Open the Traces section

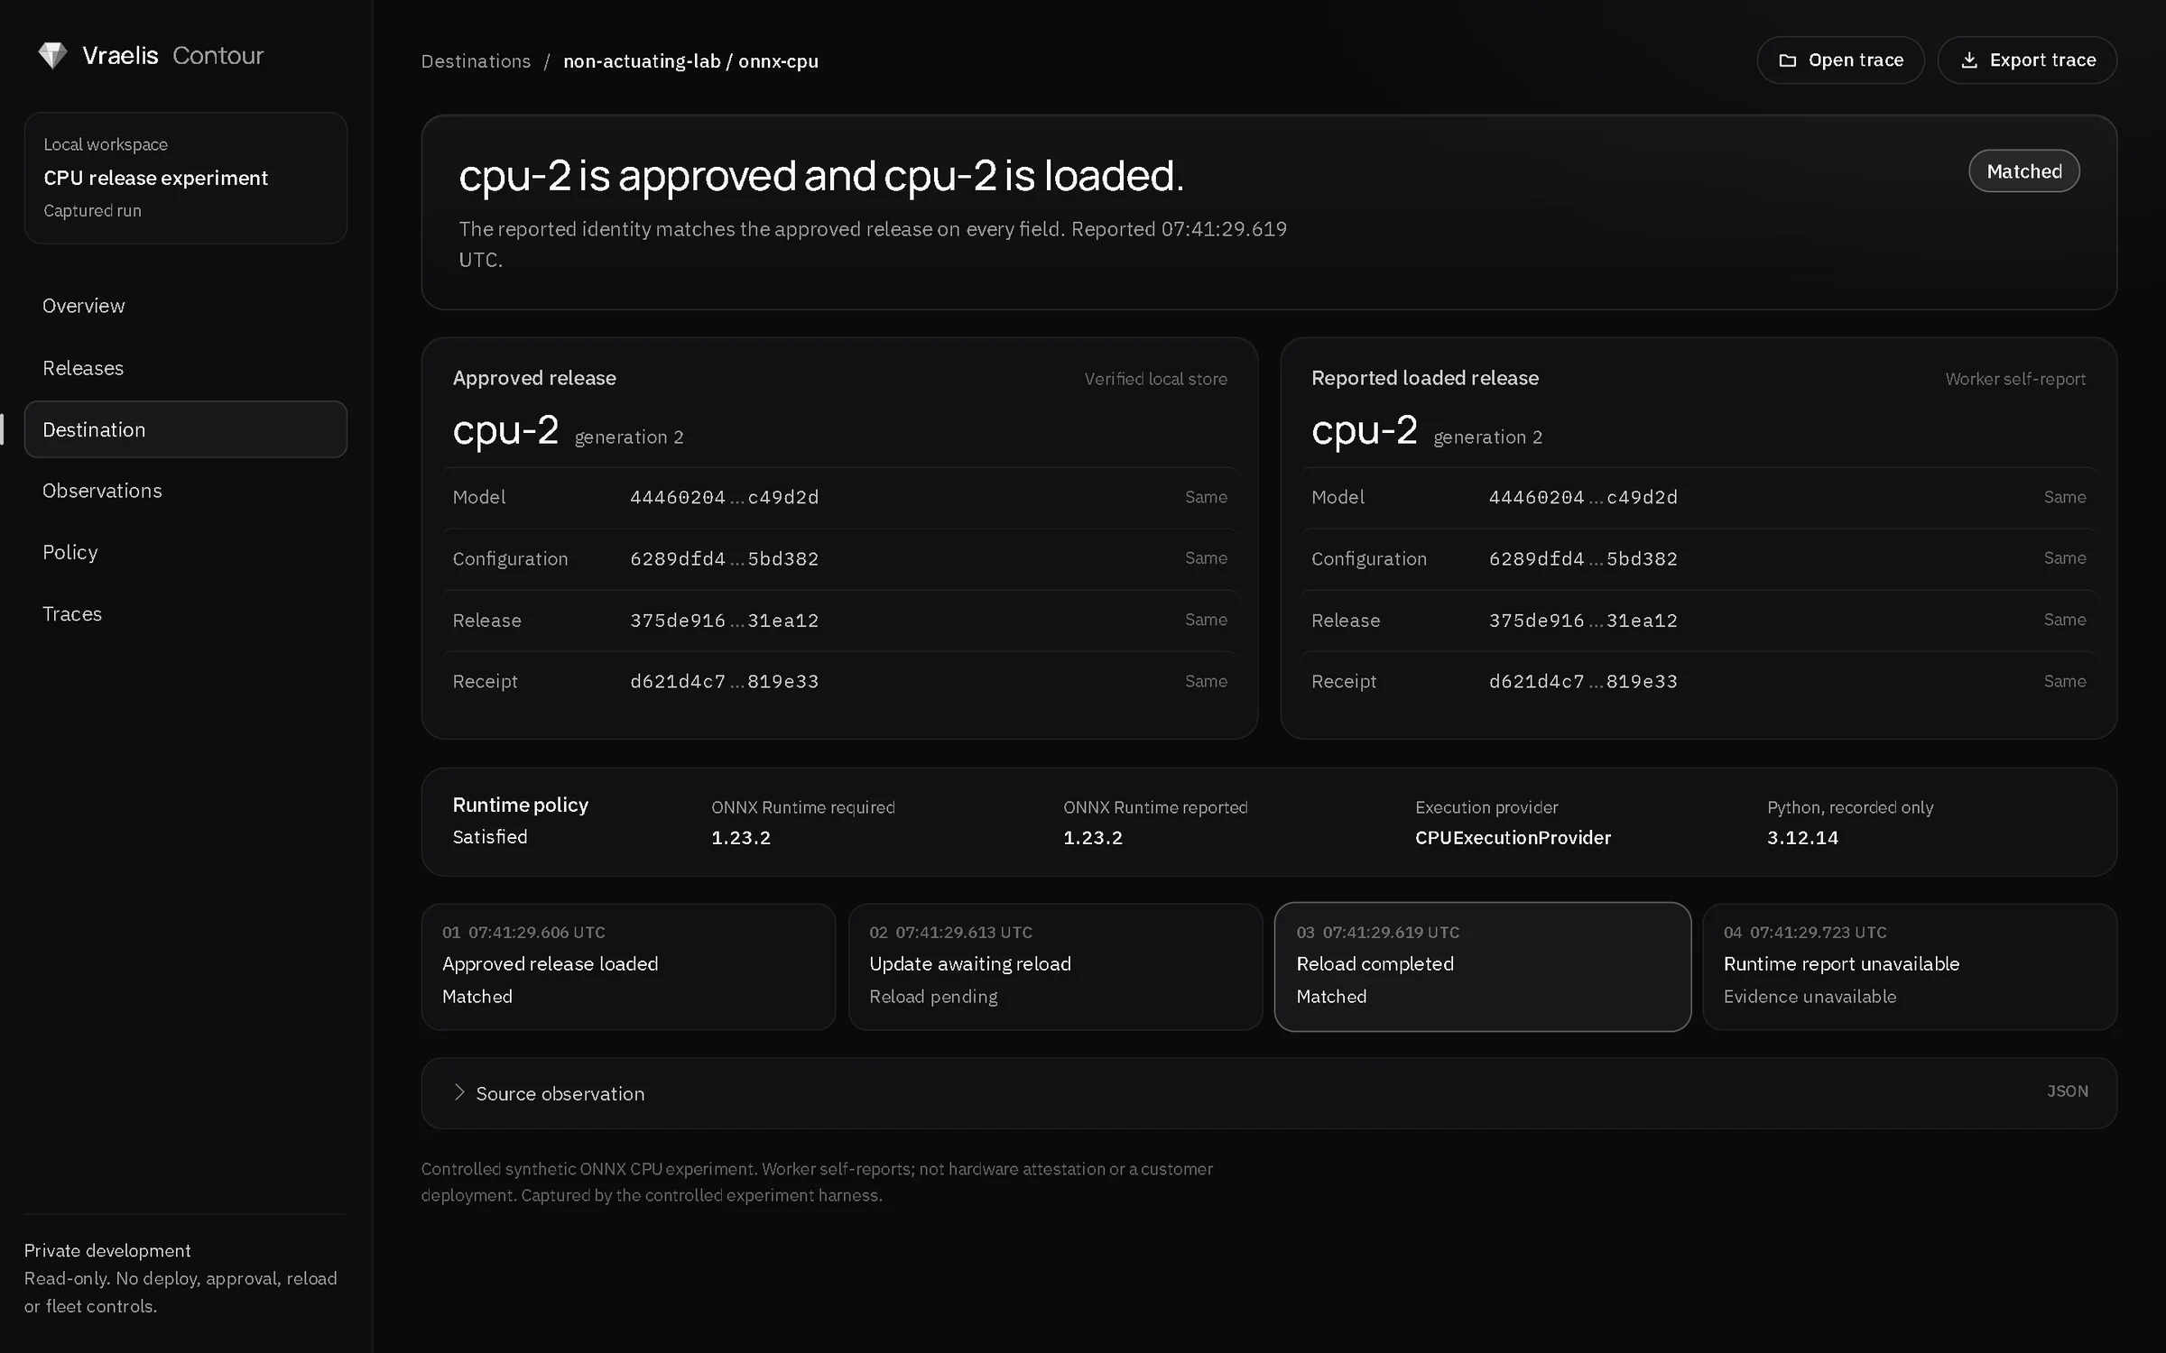[185, 613]
